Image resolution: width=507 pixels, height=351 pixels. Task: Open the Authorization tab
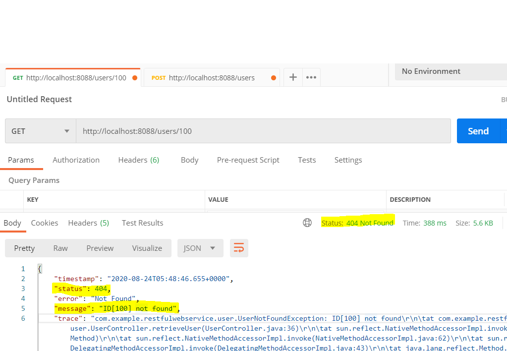[76, 160]
